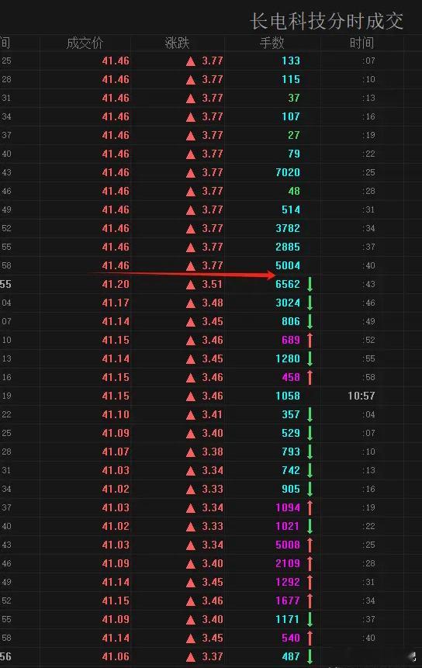Select the price cell 41.10

click(116, 414)
